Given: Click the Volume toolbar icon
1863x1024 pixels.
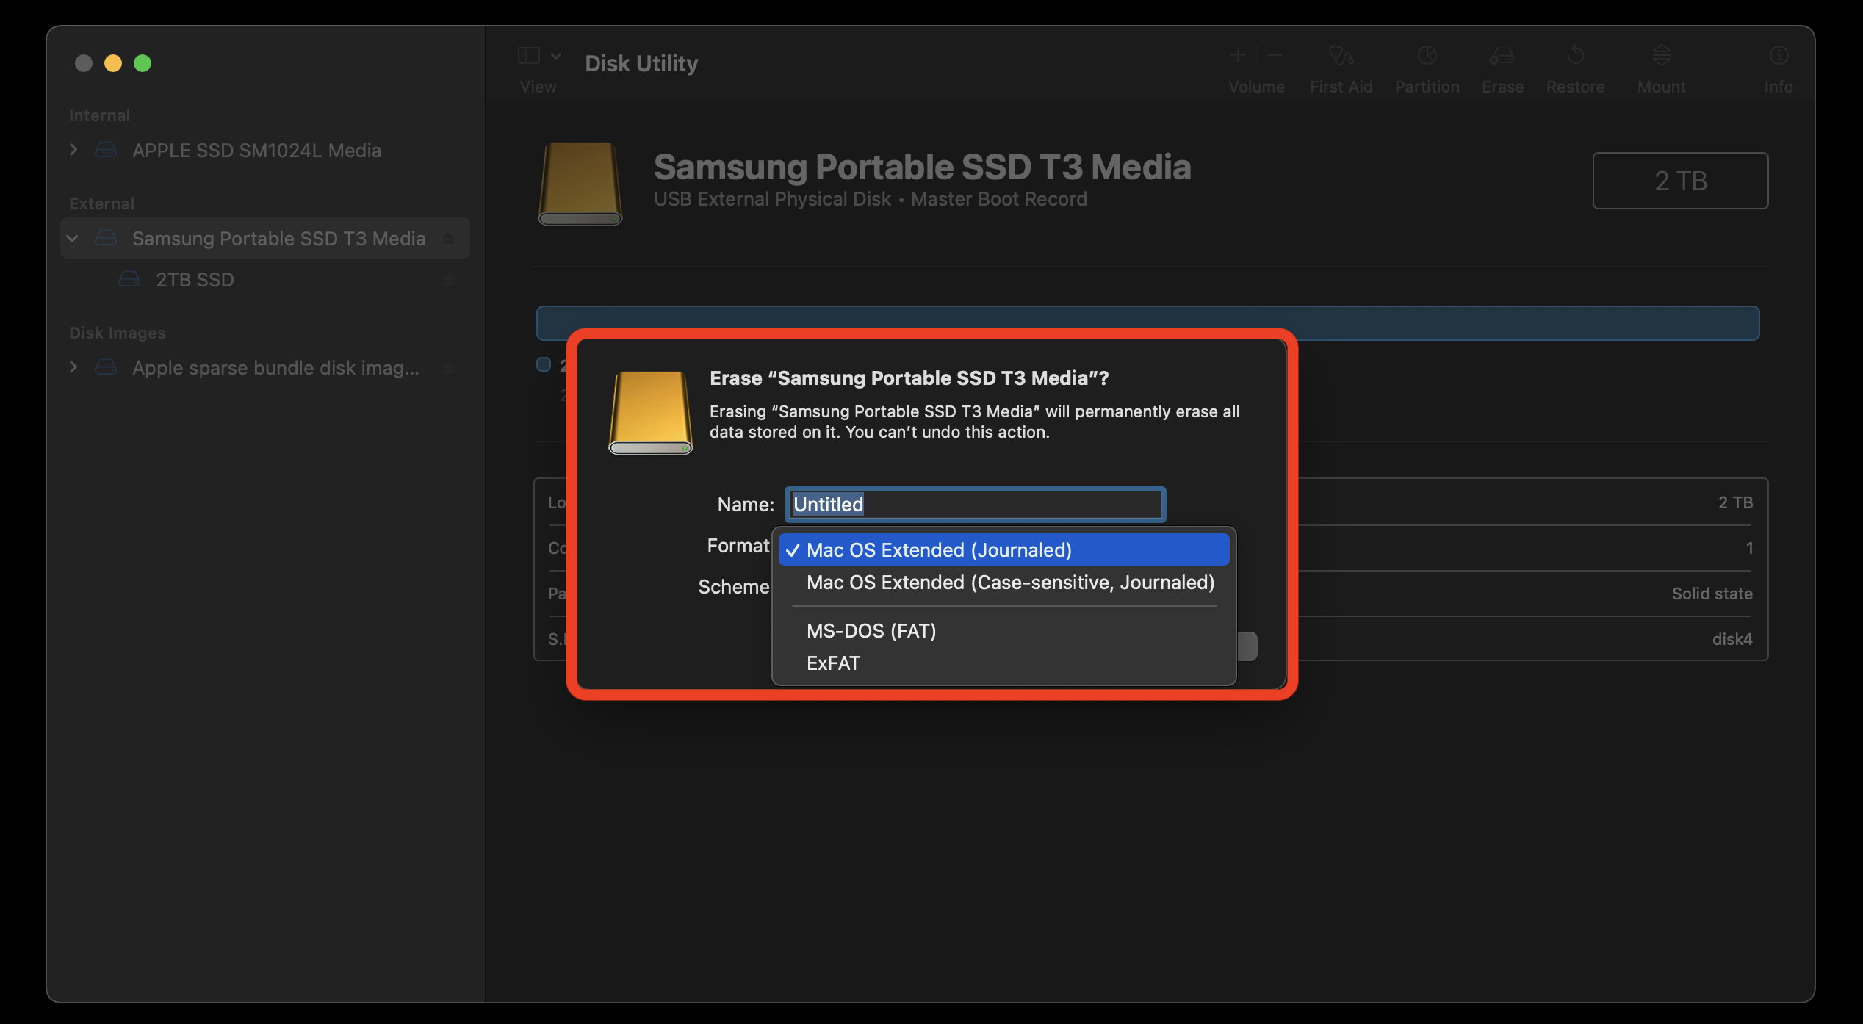Looking at the screenshot, I should click(x=1255, y=57).
